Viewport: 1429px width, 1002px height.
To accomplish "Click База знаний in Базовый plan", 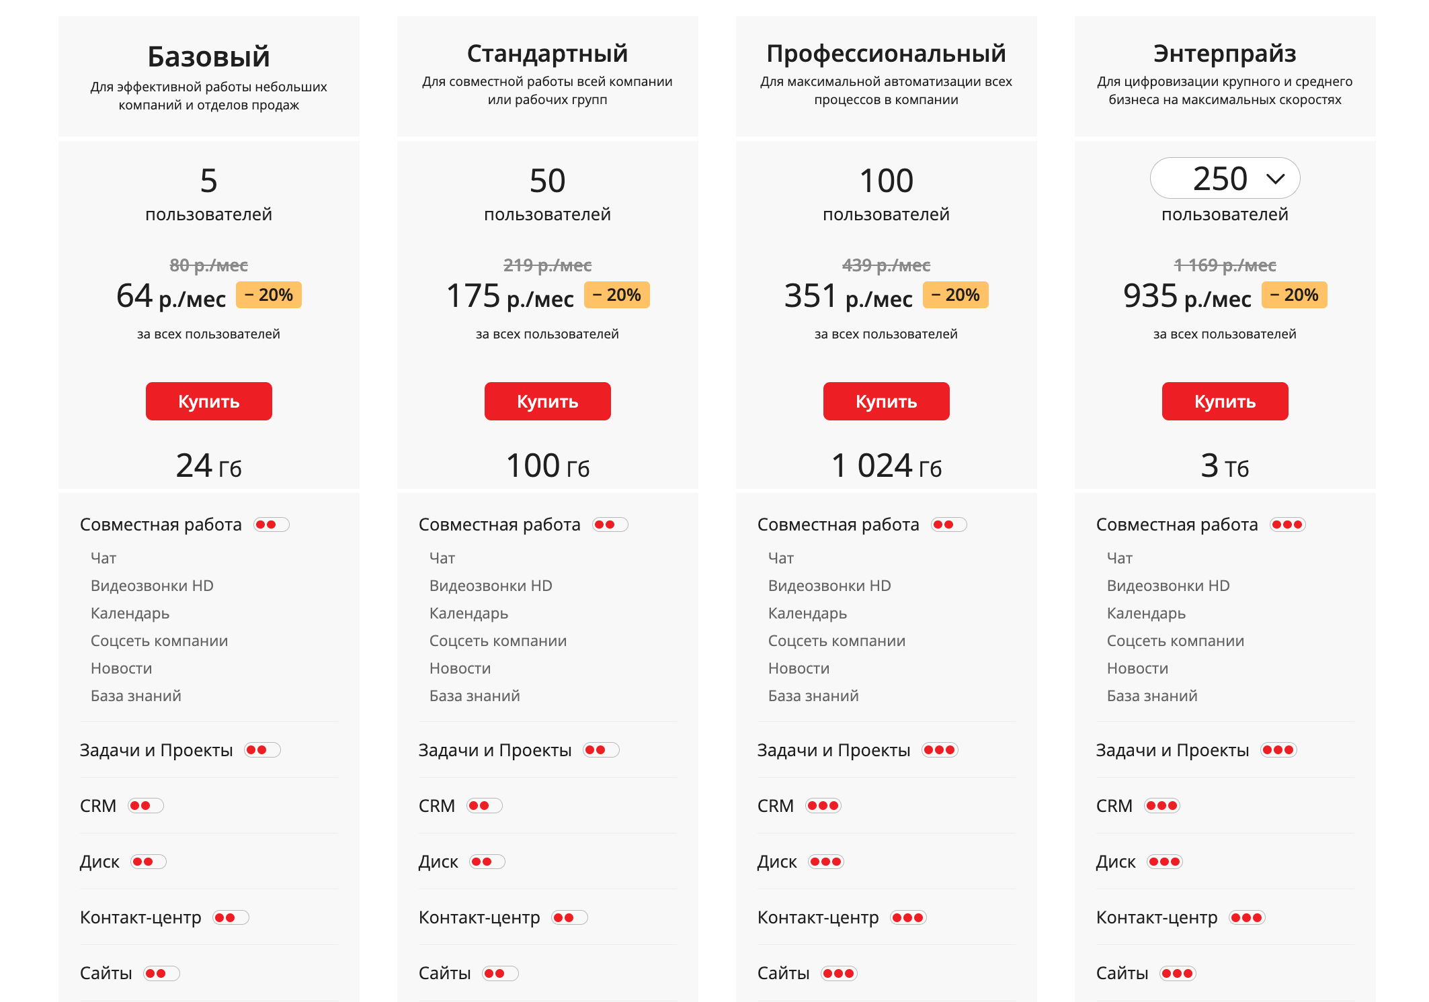I will [x=136, y=696].
